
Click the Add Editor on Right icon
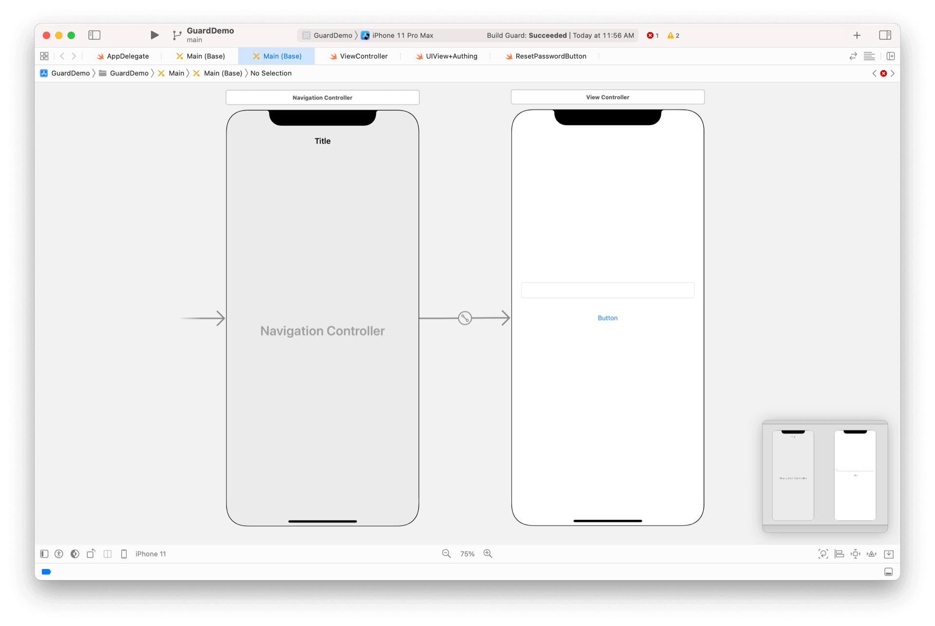(891, 56)
